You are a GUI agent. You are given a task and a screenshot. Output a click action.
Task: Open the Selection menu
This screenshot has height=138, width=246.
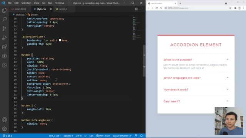pos(26,3)
